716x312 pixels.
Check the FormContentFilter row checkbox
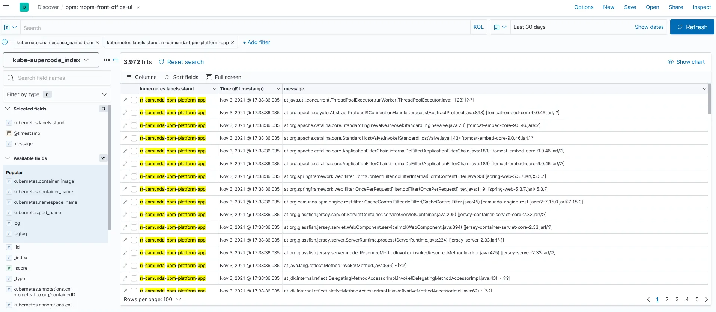[134, 176]
